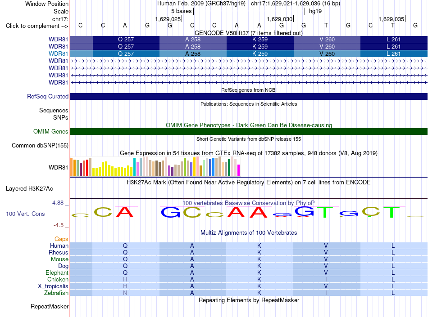The width and height of the screenshot is (428, 317).
Task: Open the 100 Vert. Cons track label
Action: (25, 214)
